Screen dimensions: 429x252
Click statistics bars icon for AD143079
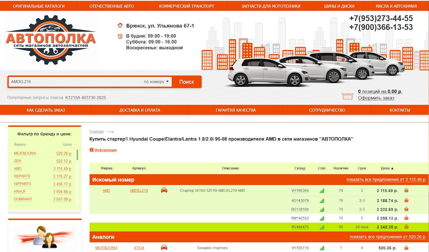[x=322, y=201]
